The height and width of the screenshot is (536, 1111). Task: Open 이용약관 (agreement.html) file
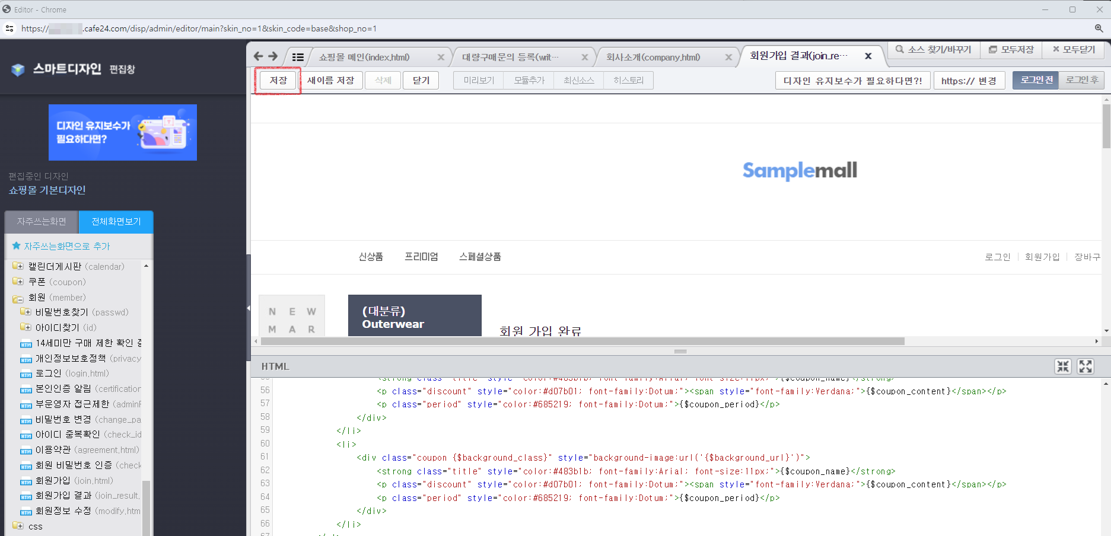pos(80,450)
